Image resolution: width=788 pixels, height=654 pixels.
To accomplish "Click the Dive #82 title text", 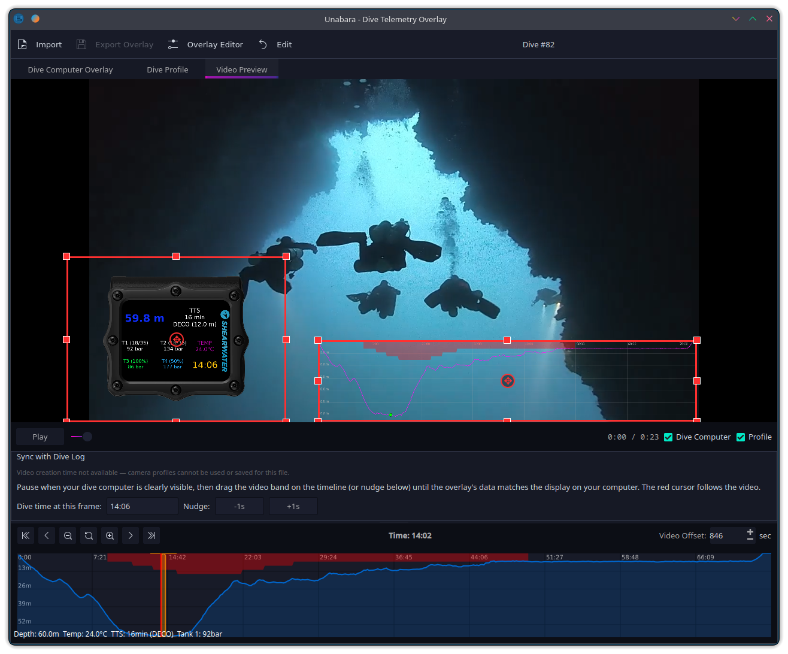I will point(538,44).
